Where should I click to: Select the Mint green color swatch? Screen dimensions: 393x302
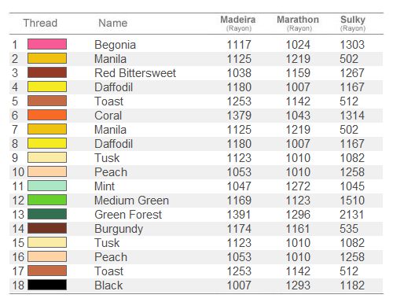[47, 186]
